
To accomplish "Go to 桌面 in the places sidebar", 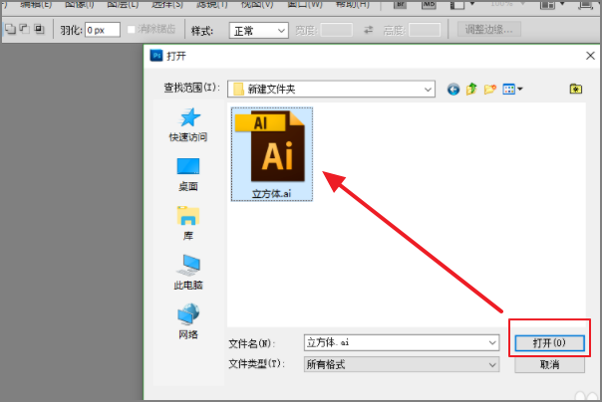I will [x=188, y=174].
